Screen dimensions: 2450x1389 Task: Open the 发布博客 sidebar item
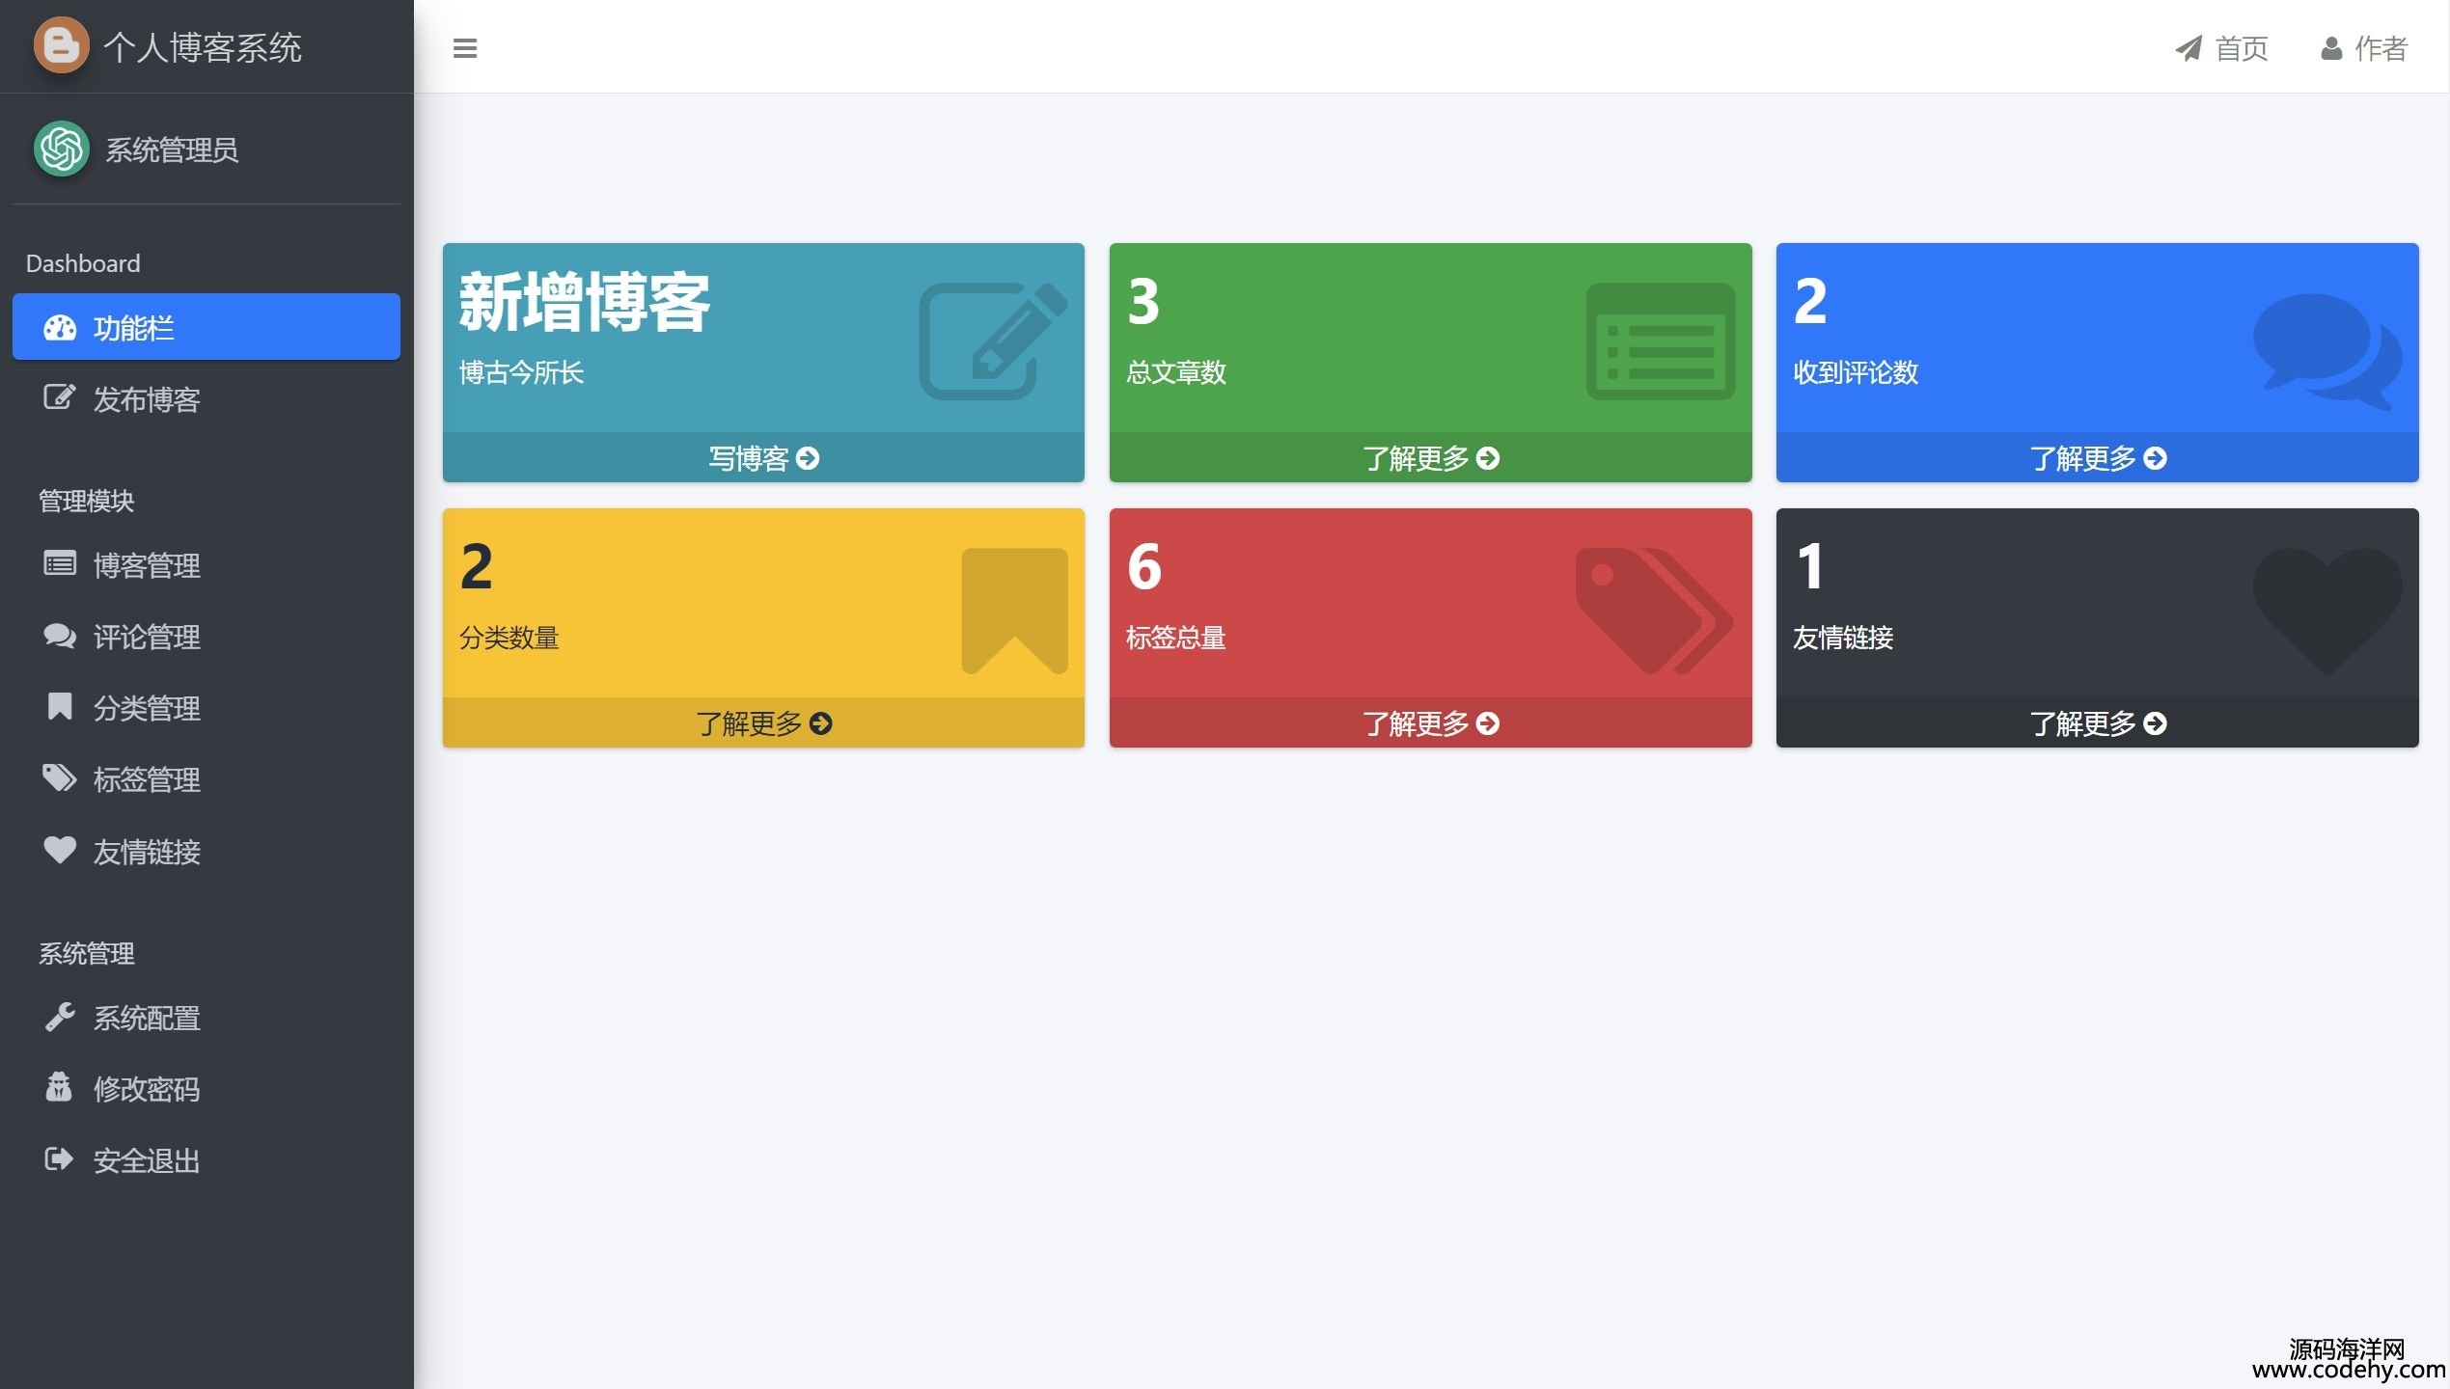point(146,399)
